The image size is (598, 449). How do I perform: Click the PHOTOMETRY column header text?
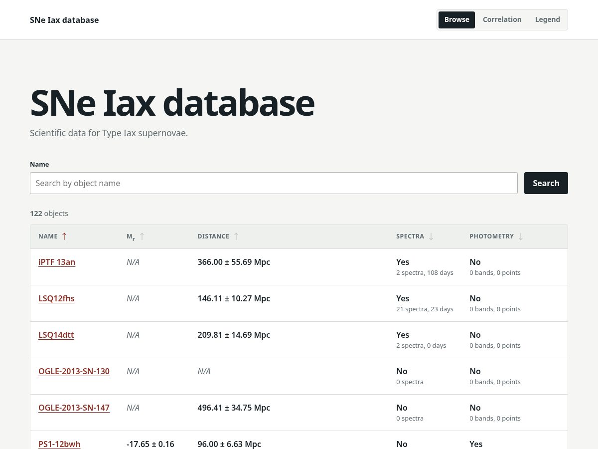pyautogui.click(x=491, y=236)
